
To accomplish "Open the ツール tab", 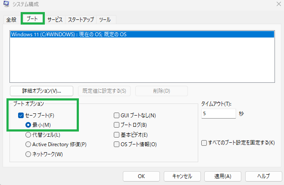I will (x=105, y=19).
